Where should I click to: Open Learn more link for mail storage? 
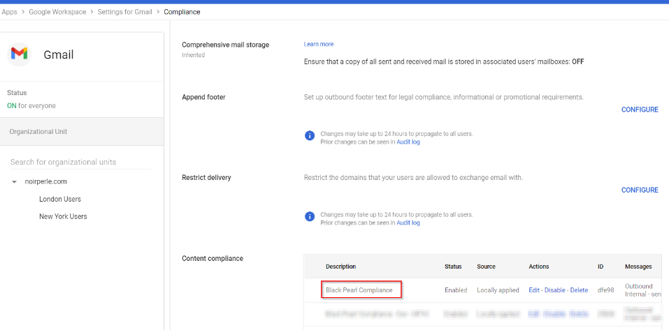[x=319, y=45]
